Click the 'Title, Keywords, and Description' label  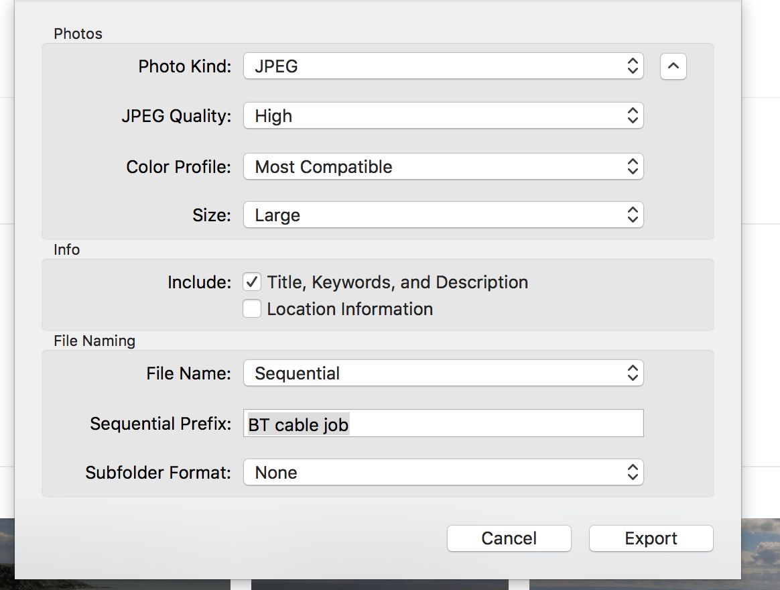397,282
